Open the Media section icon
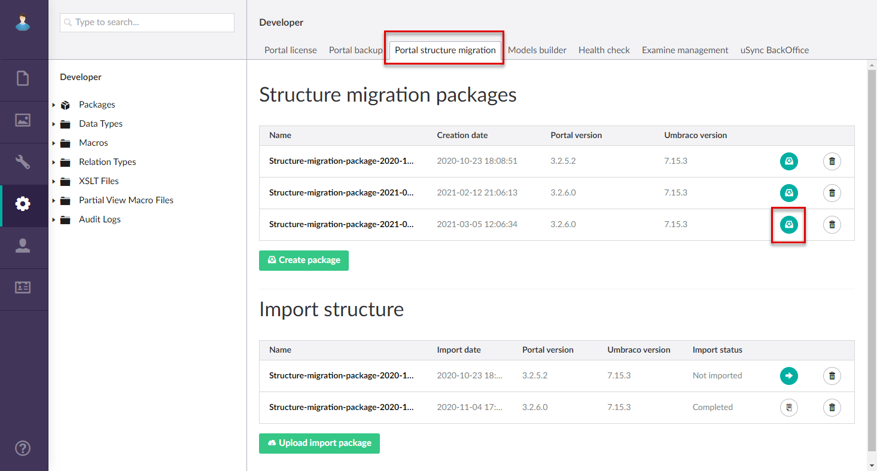877x471 pixels. 23,120
